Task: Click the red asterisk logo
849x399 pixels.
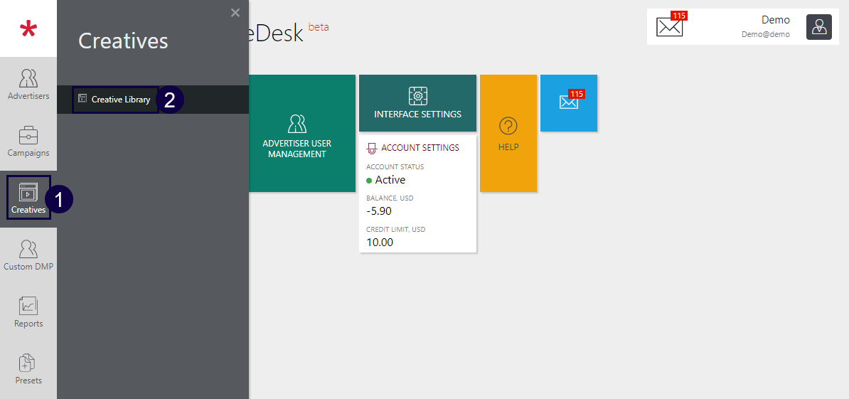Action: pyautogui.click(x=28, y=29)
